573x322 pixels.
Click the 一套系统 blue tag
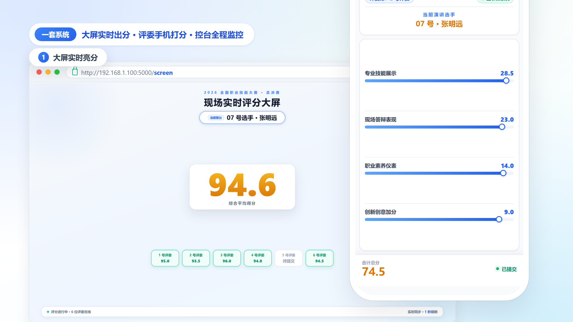56,35
